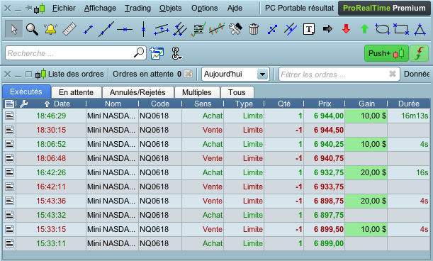Image resolution: width=433 pixels, height=261 pixels.
Task: Select the horizontal line tool
Action: (x=125, y=29)
